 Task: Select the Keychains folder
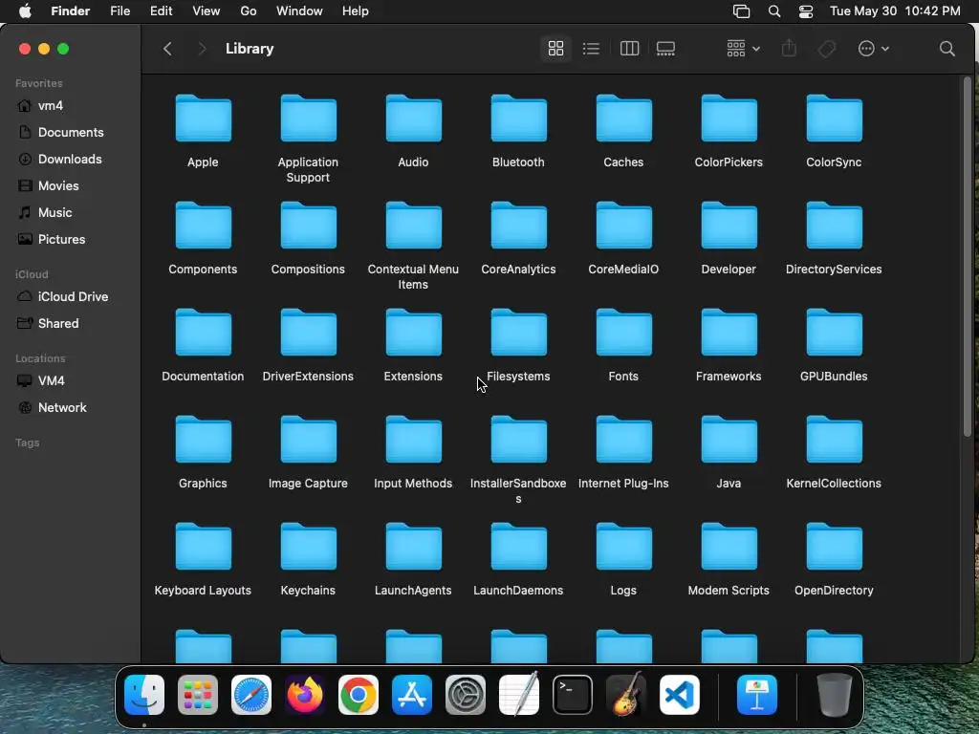[309, 547]
